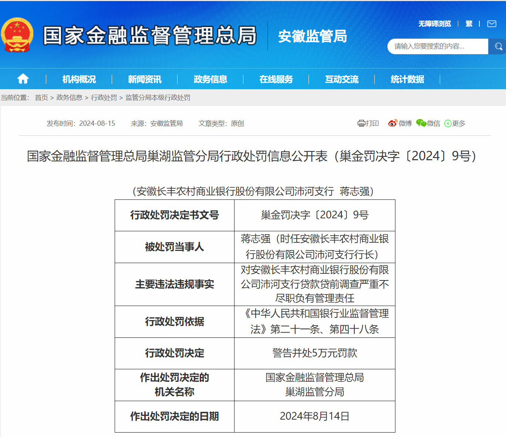Click the cell 警告并处5万元罚款
506x437 pixels.
click(x=315, y=353)
